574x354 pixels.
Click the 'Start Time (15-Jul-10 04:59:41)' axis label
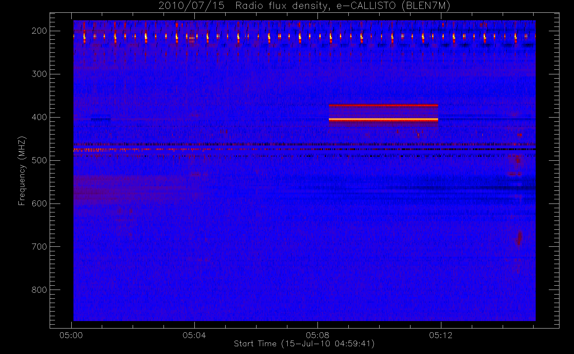pos(304,344)
